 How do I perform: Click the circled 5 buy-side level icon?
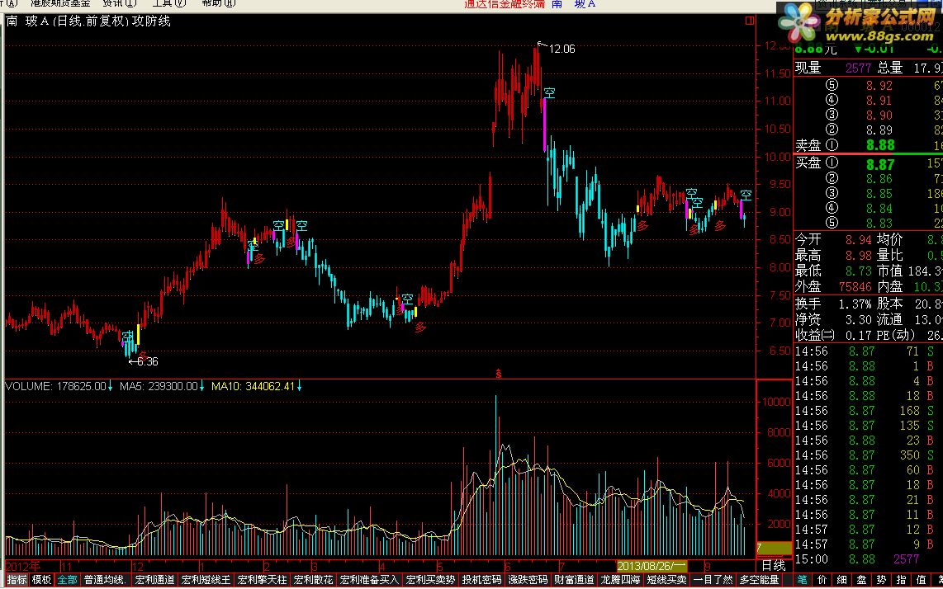[x=832, y=223]
